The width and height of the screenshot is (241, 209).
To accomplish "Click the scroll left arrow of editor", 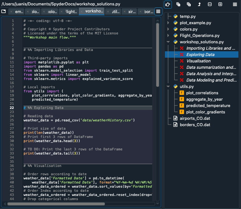I will click(5, 204).
